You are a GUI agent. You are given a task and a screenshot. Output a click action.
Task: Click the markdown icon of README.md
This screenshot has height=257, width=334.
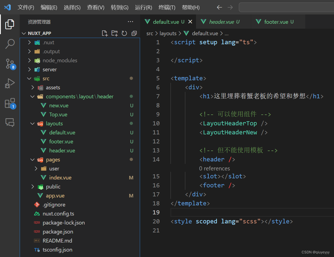click(x=37, y=241)
